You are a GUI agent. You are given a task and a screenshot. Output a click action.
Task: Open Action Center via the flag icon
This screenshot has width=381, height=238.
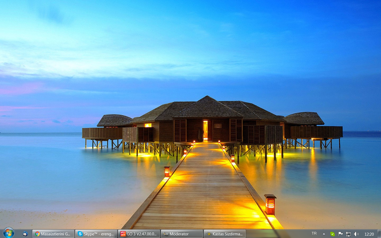click(340, 234)
